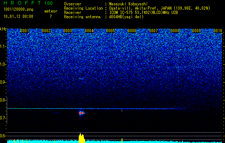Click the meteor count value 7
The height and width of the screenshot is (143, 225).
(x=51, y=16)
